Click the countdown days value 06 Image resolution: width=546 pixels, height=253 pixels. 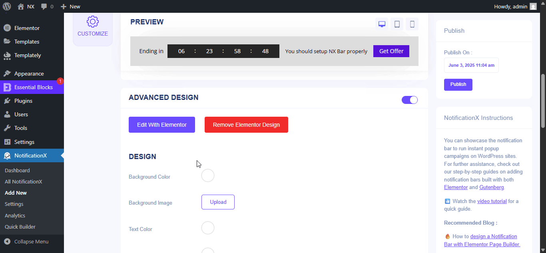click(181, 51)
